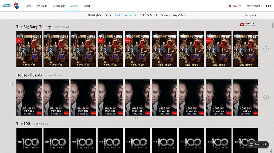
Task: Open Big Bang Theory S09 EP22 OmU poster
Action: click(x=137, y=49)
